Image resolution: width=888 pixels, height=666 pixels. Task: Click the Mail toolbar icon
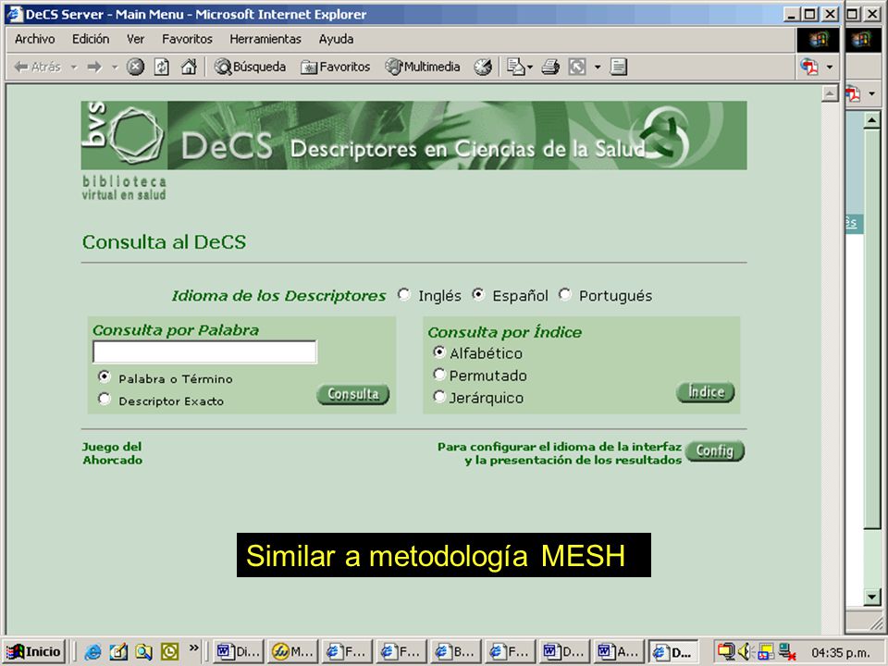click(x=516, y=67)
